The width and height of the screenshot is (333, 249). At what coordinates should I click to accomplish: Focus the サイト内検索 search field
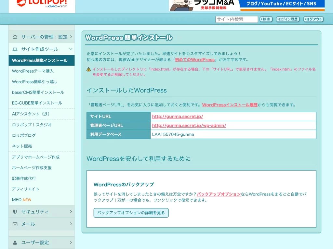click(236, 19)
